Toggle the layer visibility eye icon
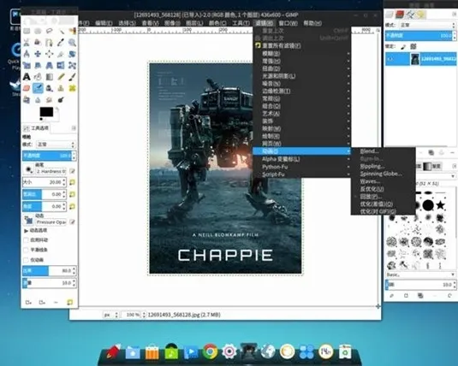458x366 pixels. tap(391, 59)
